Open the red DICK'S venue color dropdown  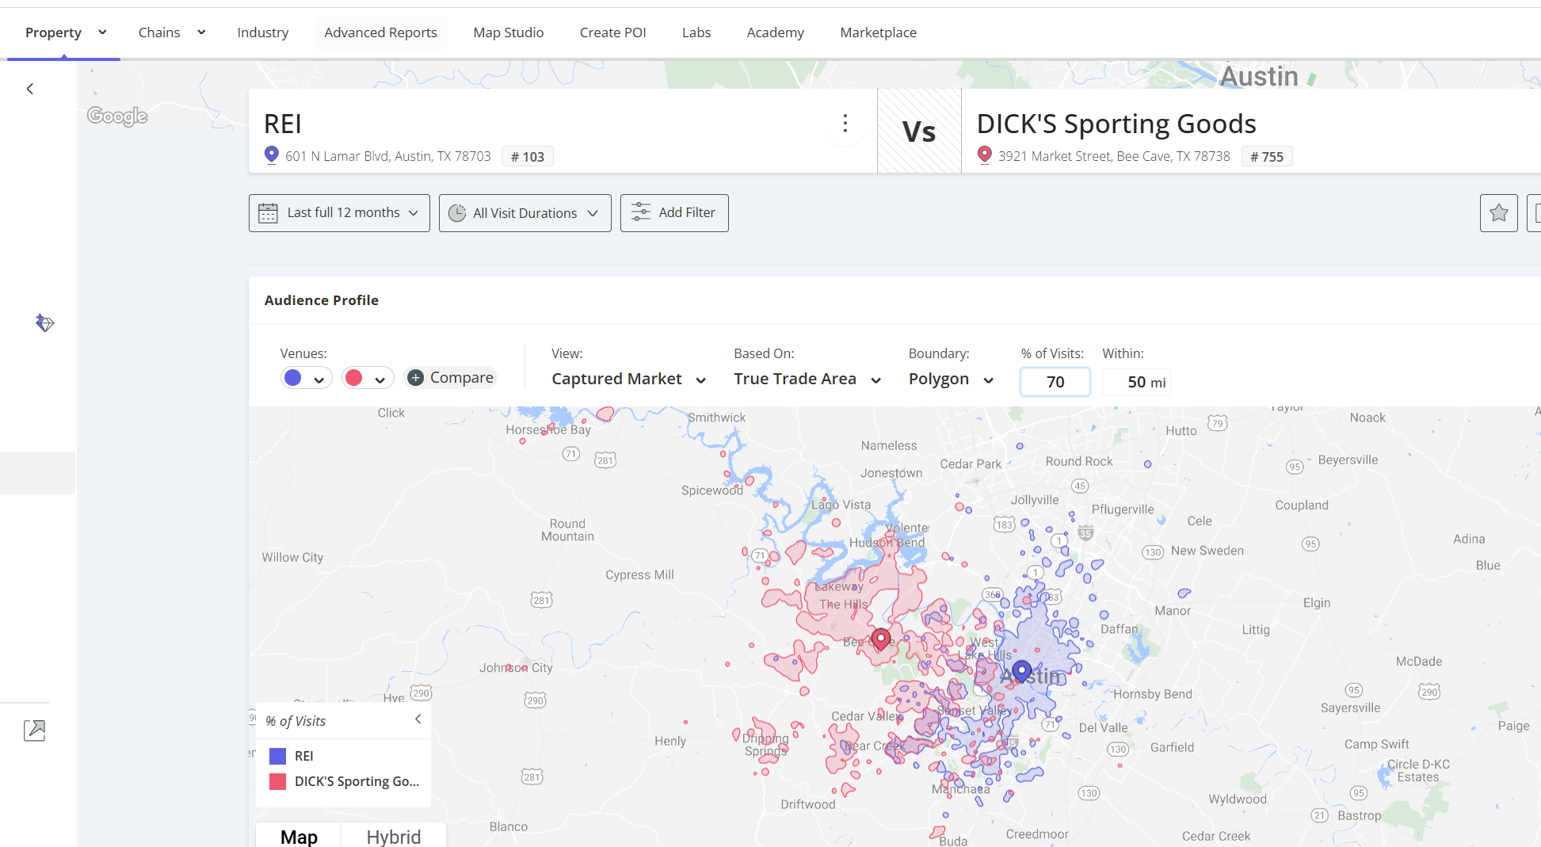click(368, 379)
